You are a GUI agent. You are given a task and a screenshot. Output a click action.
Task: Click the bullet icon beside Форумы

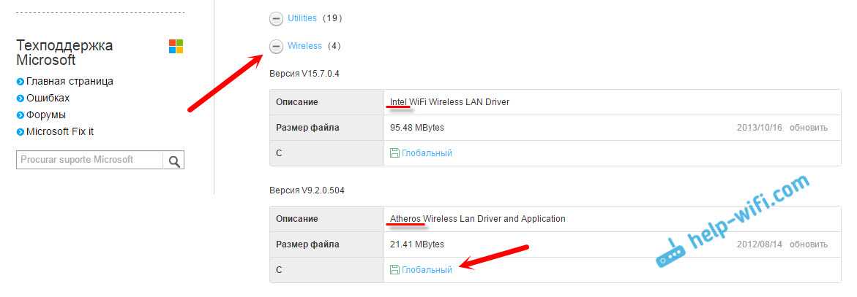20,115
